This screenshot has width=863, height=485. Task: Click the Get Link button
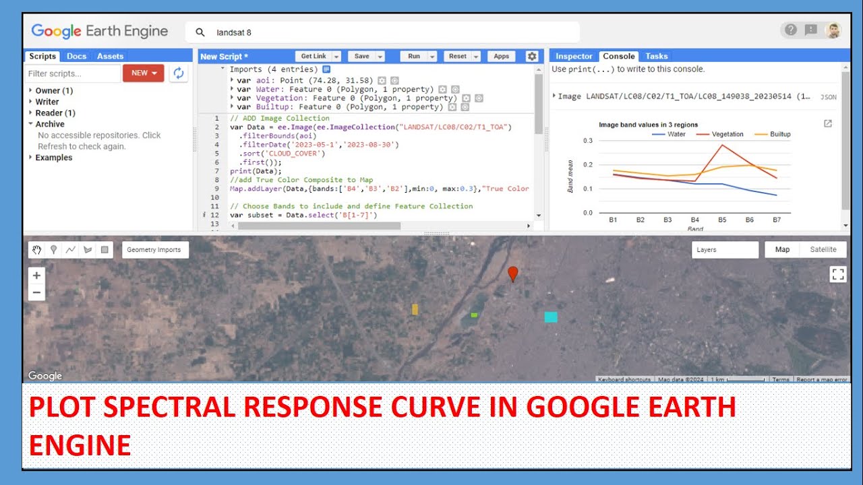(313, 57)
